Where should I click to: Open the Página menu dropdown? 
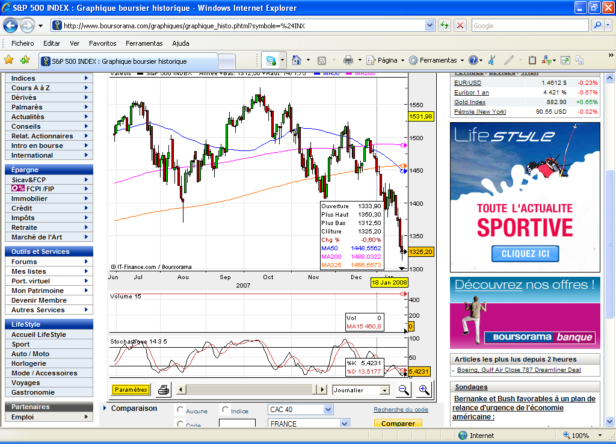pyautogui.click(x=402, y=60)
